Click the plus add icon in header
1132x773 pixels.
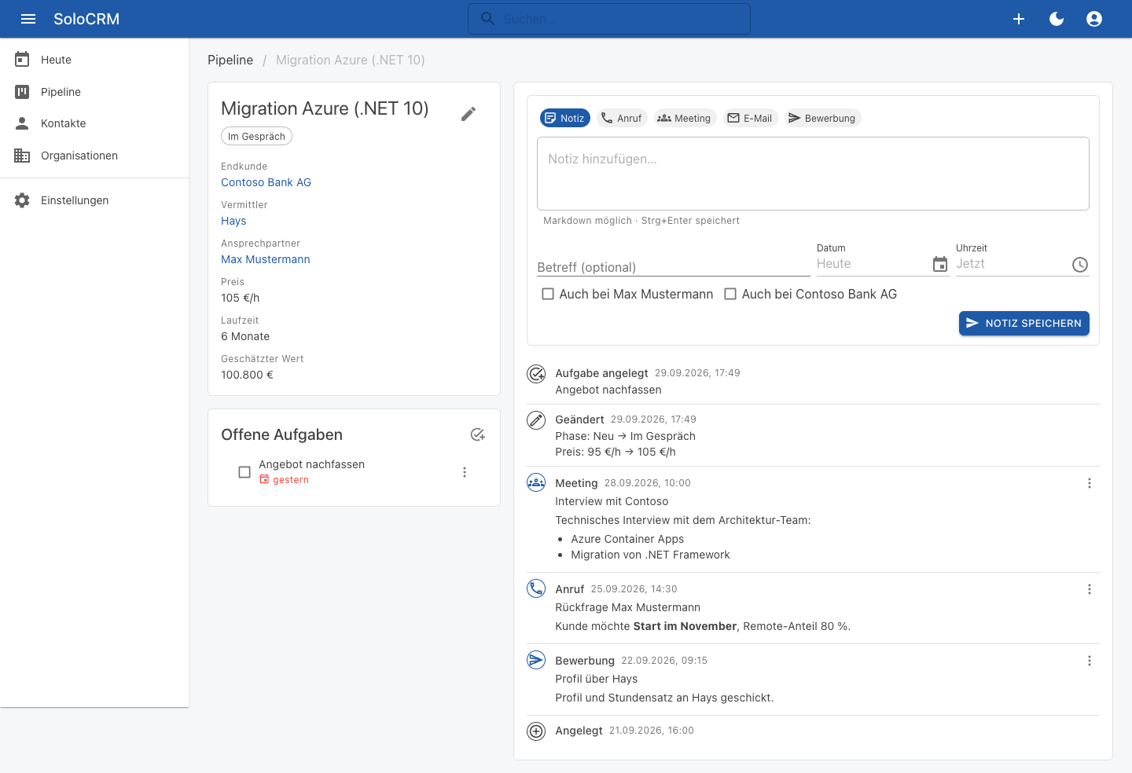tap(1019, 19)
